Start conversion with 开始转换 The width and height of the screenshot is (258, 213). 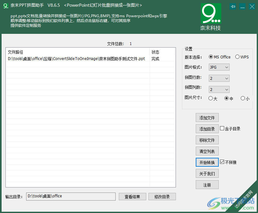[207, 162]
